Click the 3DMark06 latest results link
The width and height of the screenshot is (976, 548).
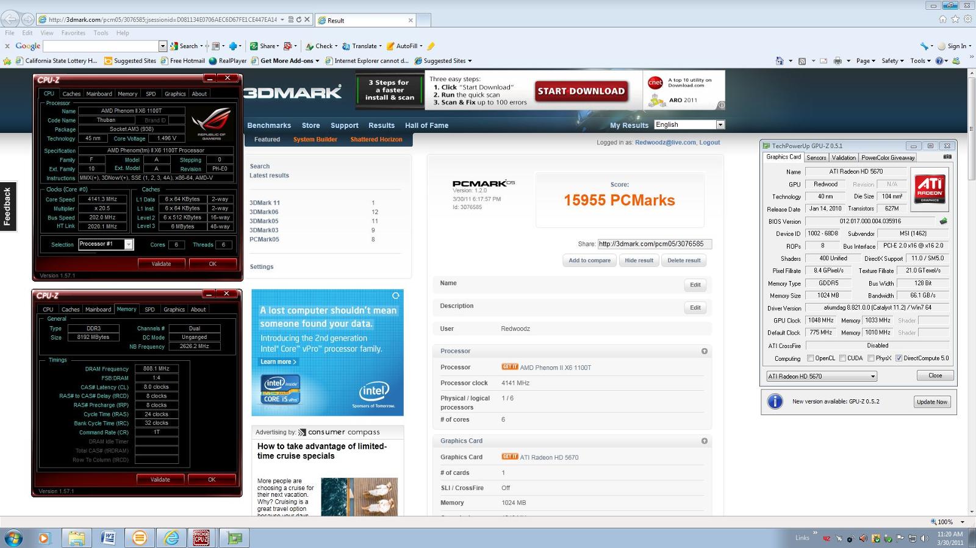point(264,212)
